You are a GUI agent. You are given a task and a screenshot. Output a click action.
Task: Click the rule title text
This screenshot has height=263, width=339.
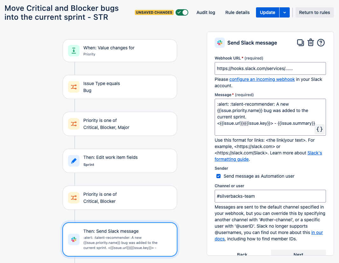[62, 12]
